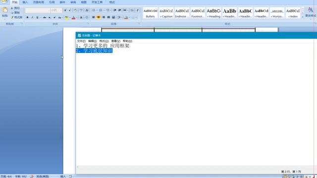The width and height of the screenshot is (317, 178).
Task: Click the Shading paint bucket icon
Action: click(x=126, y=18)
